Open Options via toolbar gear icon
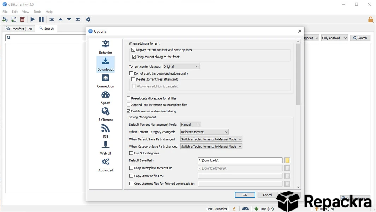This screenshot has width=376, height=212. click(88, 19)
